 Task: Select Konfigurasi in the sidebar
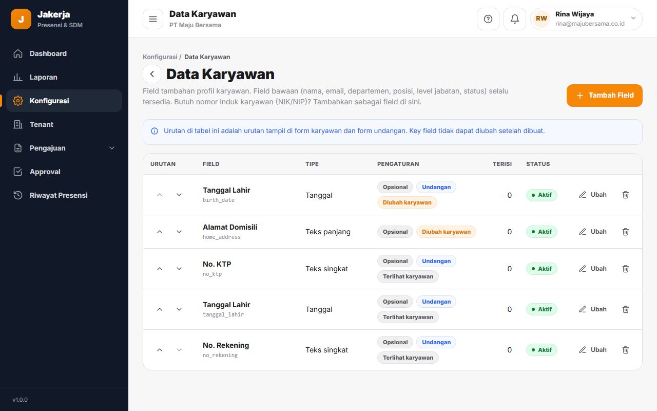(x=64, y=101)
